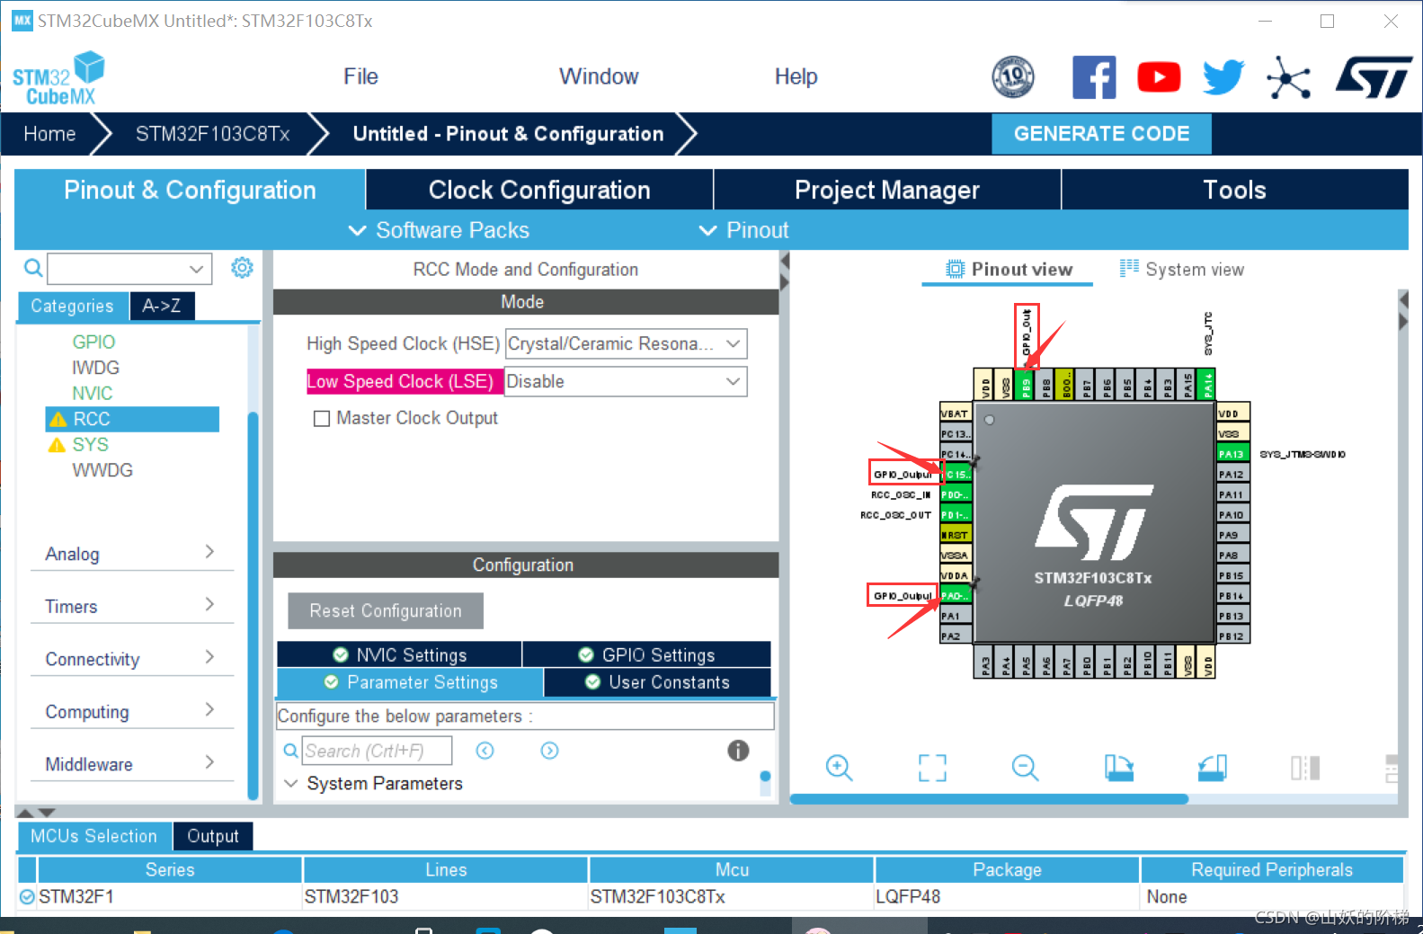Open the High Speed Clock (HSE) dropdown

(x=626, y=343)
